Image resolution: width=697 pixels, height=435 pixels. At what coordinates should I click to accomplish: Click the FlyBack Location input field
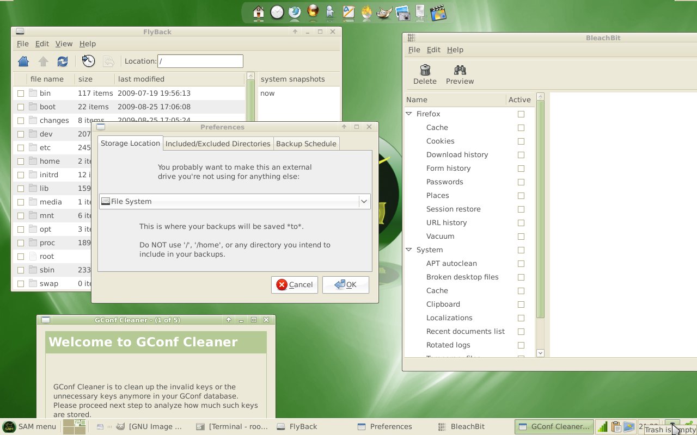(200, 61)
